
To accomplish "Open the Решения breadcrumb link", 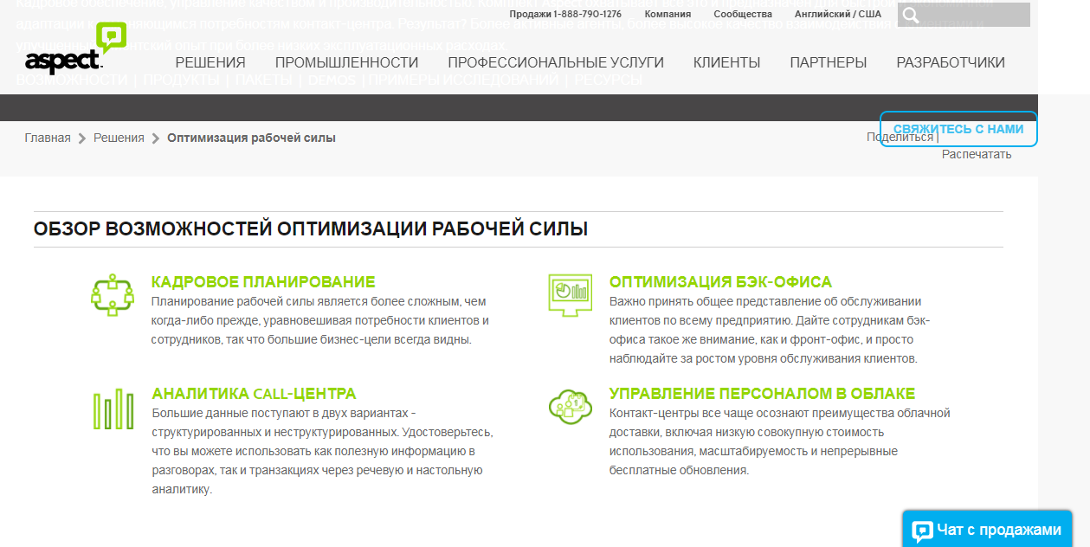I will 119,137.
